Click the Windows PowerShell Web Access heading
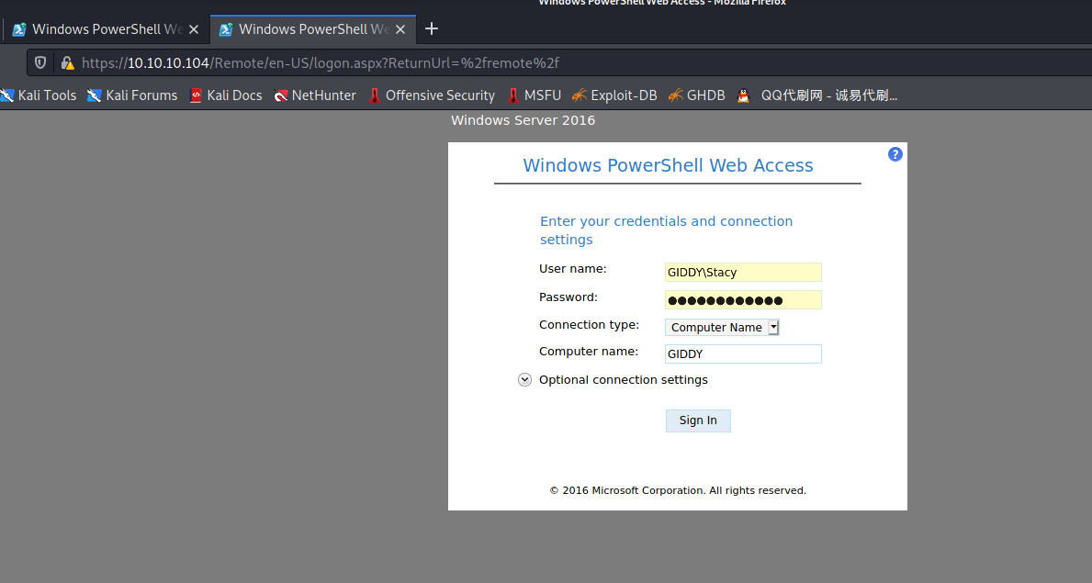Image resolution: width=1092 pixels, height=583 pixels. [x=668, y=166]
